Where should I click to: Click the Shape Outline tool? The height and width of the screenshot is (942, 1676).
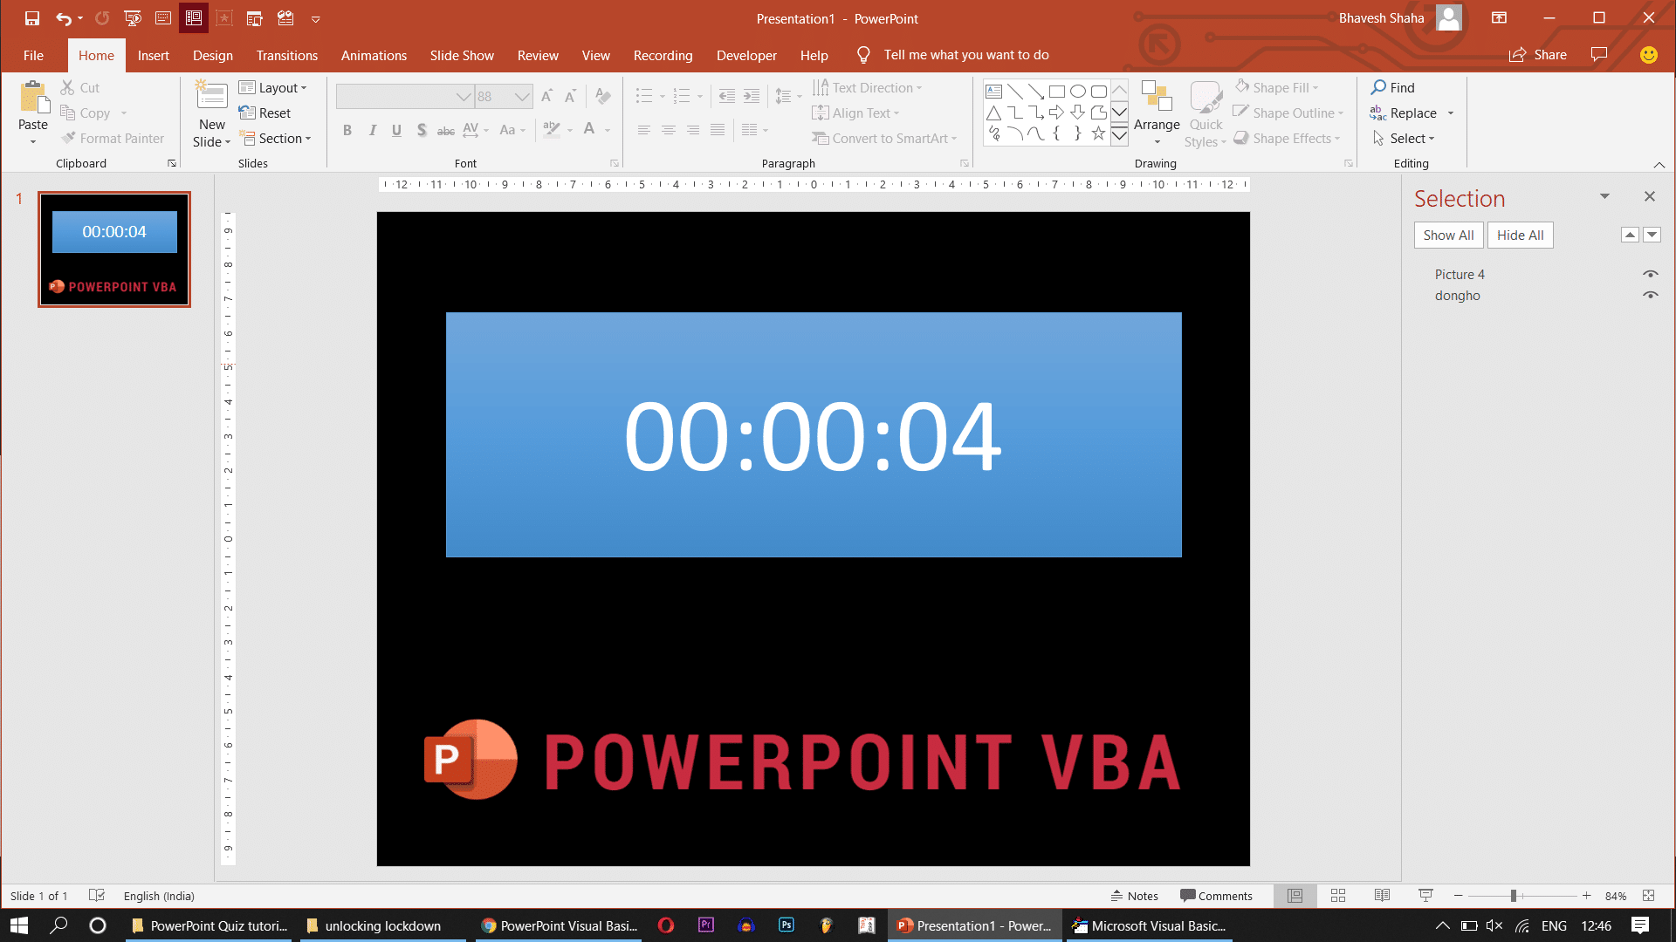tap(1290, 112)
